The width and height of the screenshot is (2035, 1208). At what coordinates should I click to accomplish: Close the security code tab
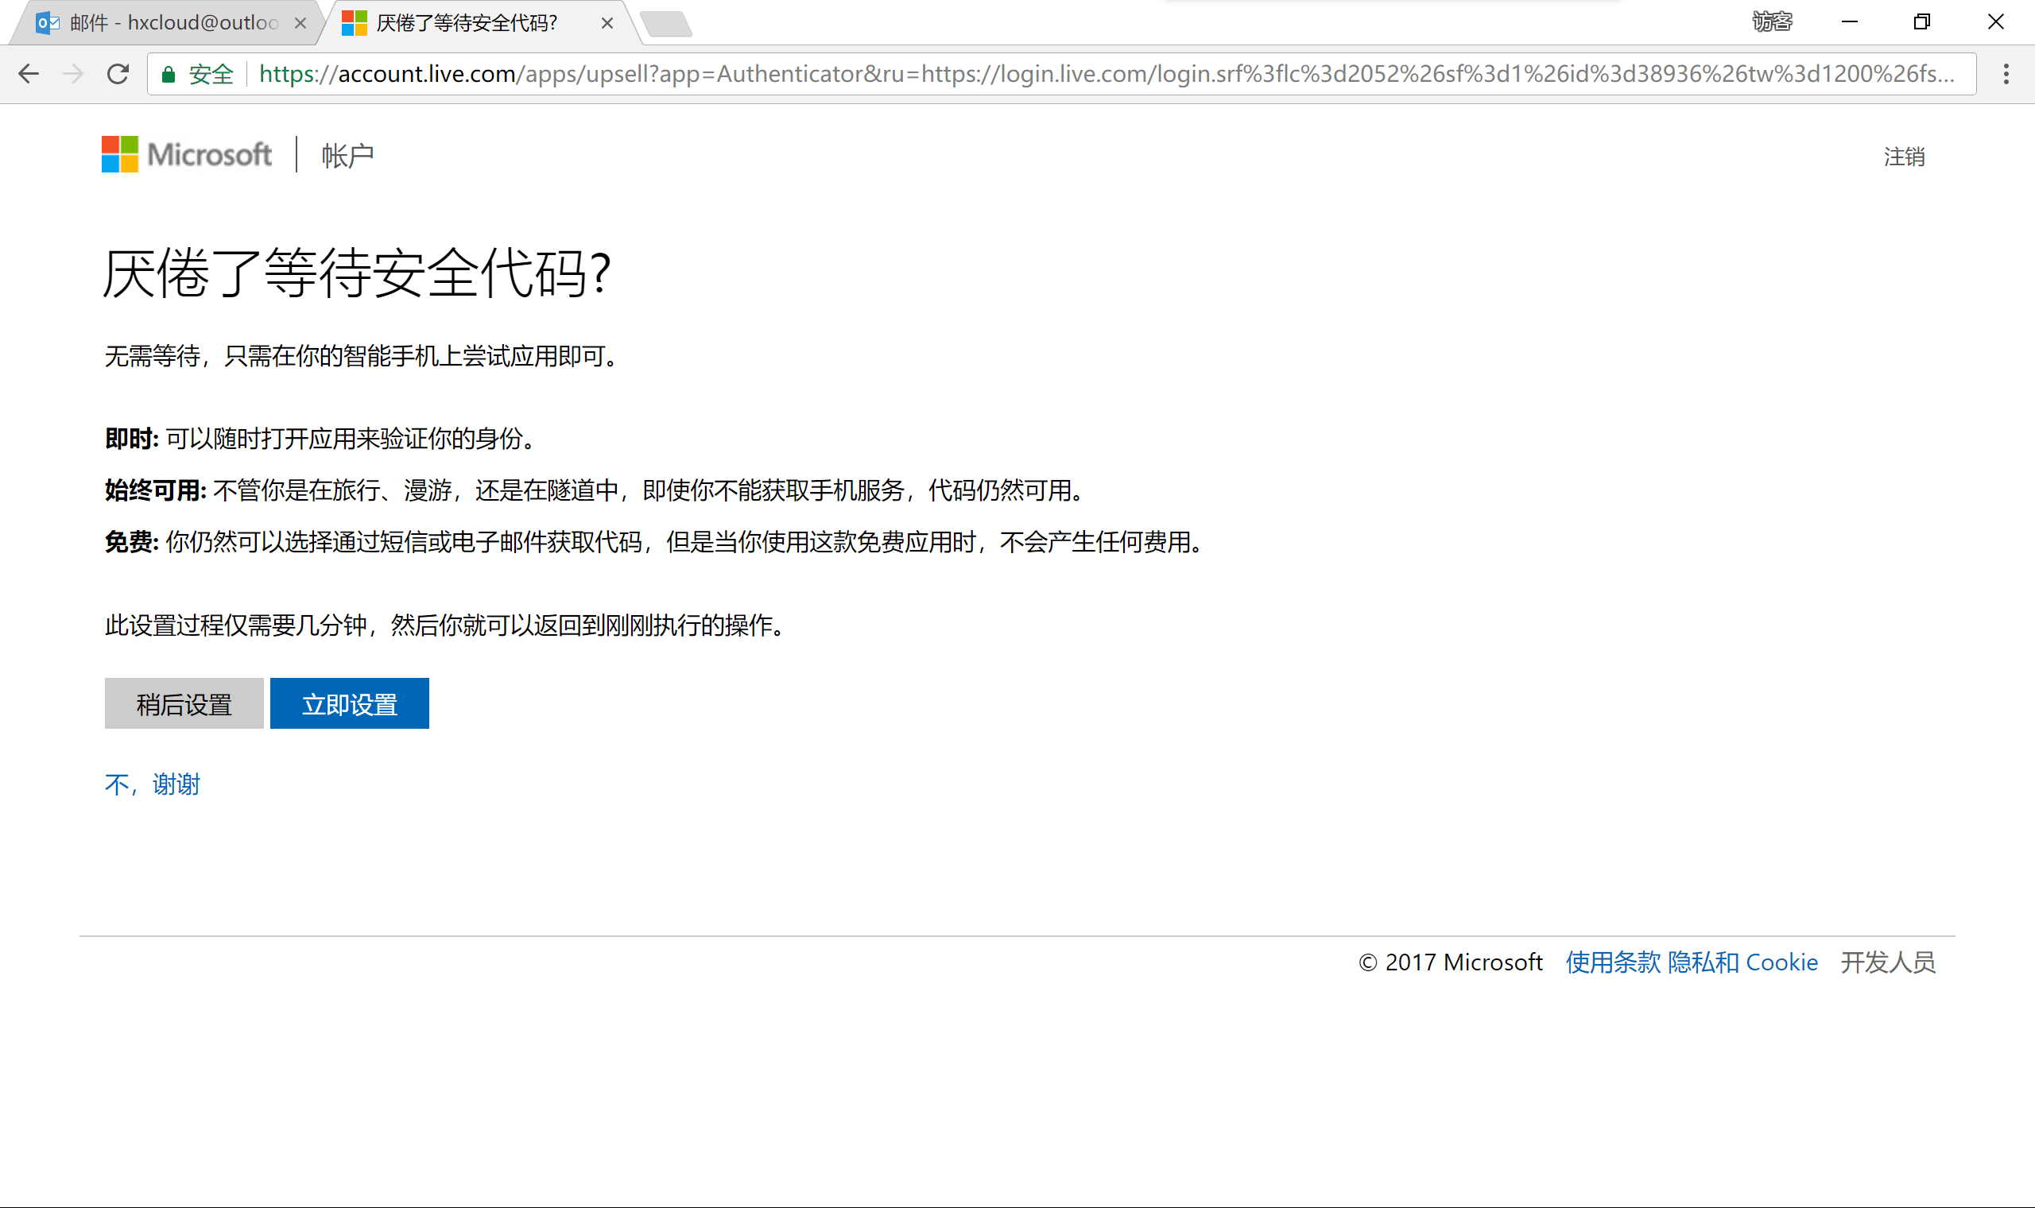pos(607,24)
